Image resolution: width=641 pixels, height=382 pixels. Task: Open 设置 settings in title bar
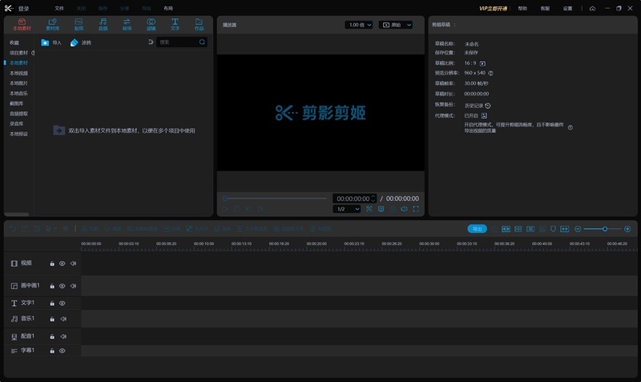pos(567,8)
